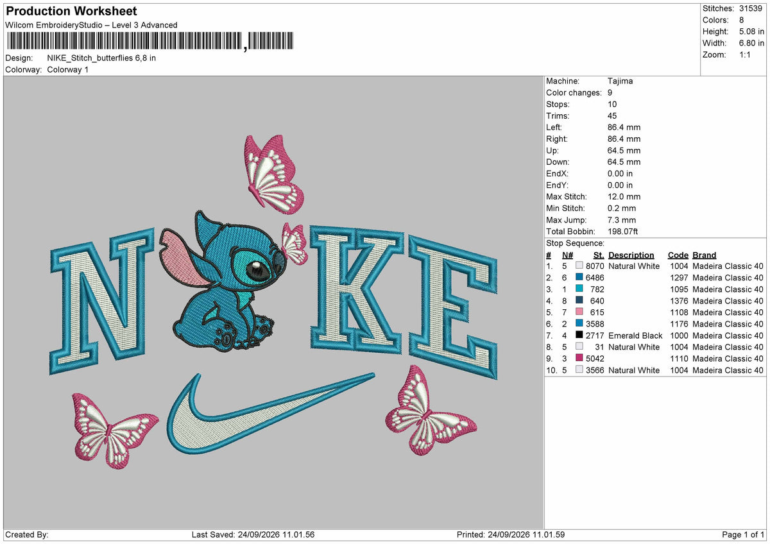Click the "Created By:" footer label
Viewport: 770px width, 544px height.
coord(27,535)
